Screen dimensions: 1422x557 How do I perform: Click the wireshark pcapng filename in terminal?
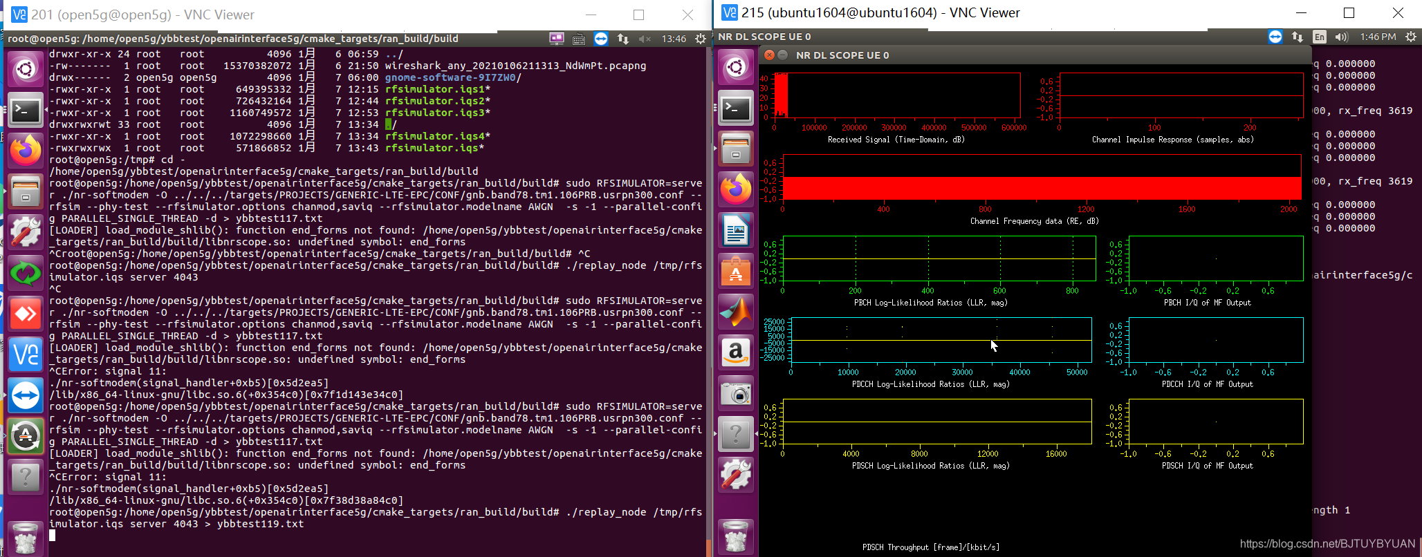515,66
